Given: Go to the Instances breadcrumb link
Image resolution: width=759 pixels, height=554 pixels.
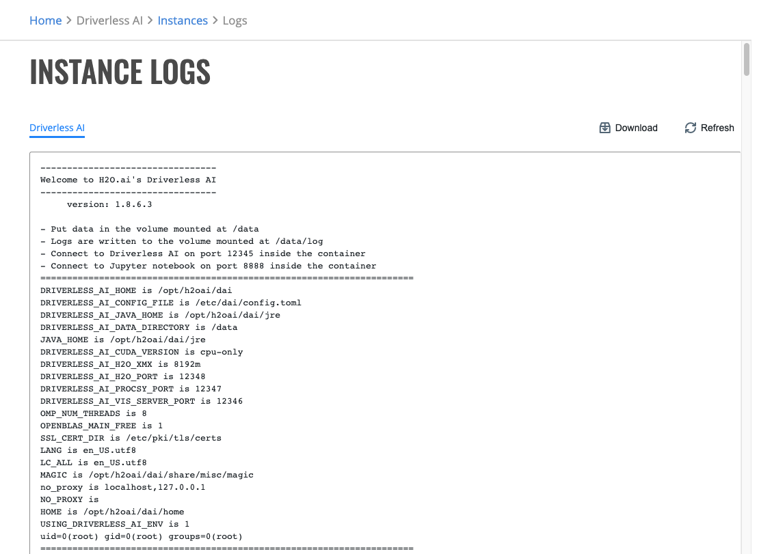Looking at the screenshot, I should click(x=183, y=20).
